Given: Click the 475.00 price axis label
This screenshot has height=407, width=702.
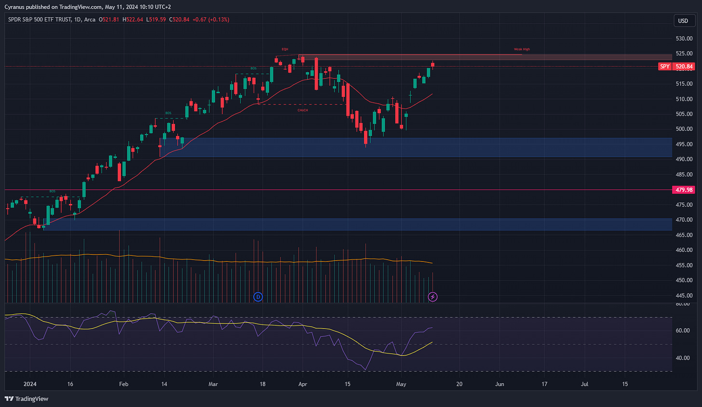Looking at the screenshot, I should [x=684, y=205].
